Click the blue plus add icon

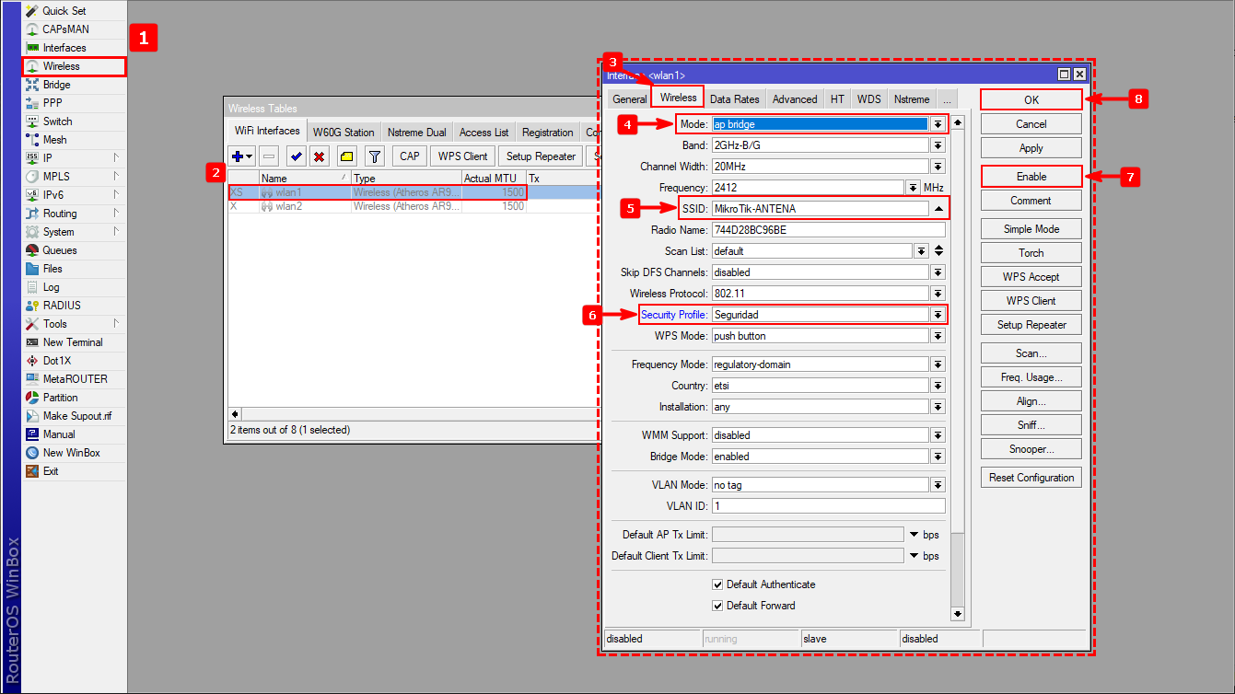pyautogui.click(x=238, y=156)
